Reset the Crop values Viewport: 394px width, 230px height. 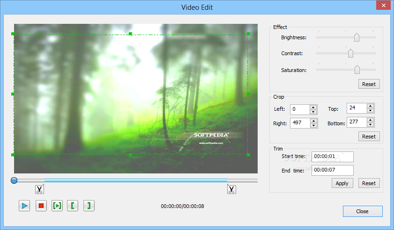[x=369, y=137]
